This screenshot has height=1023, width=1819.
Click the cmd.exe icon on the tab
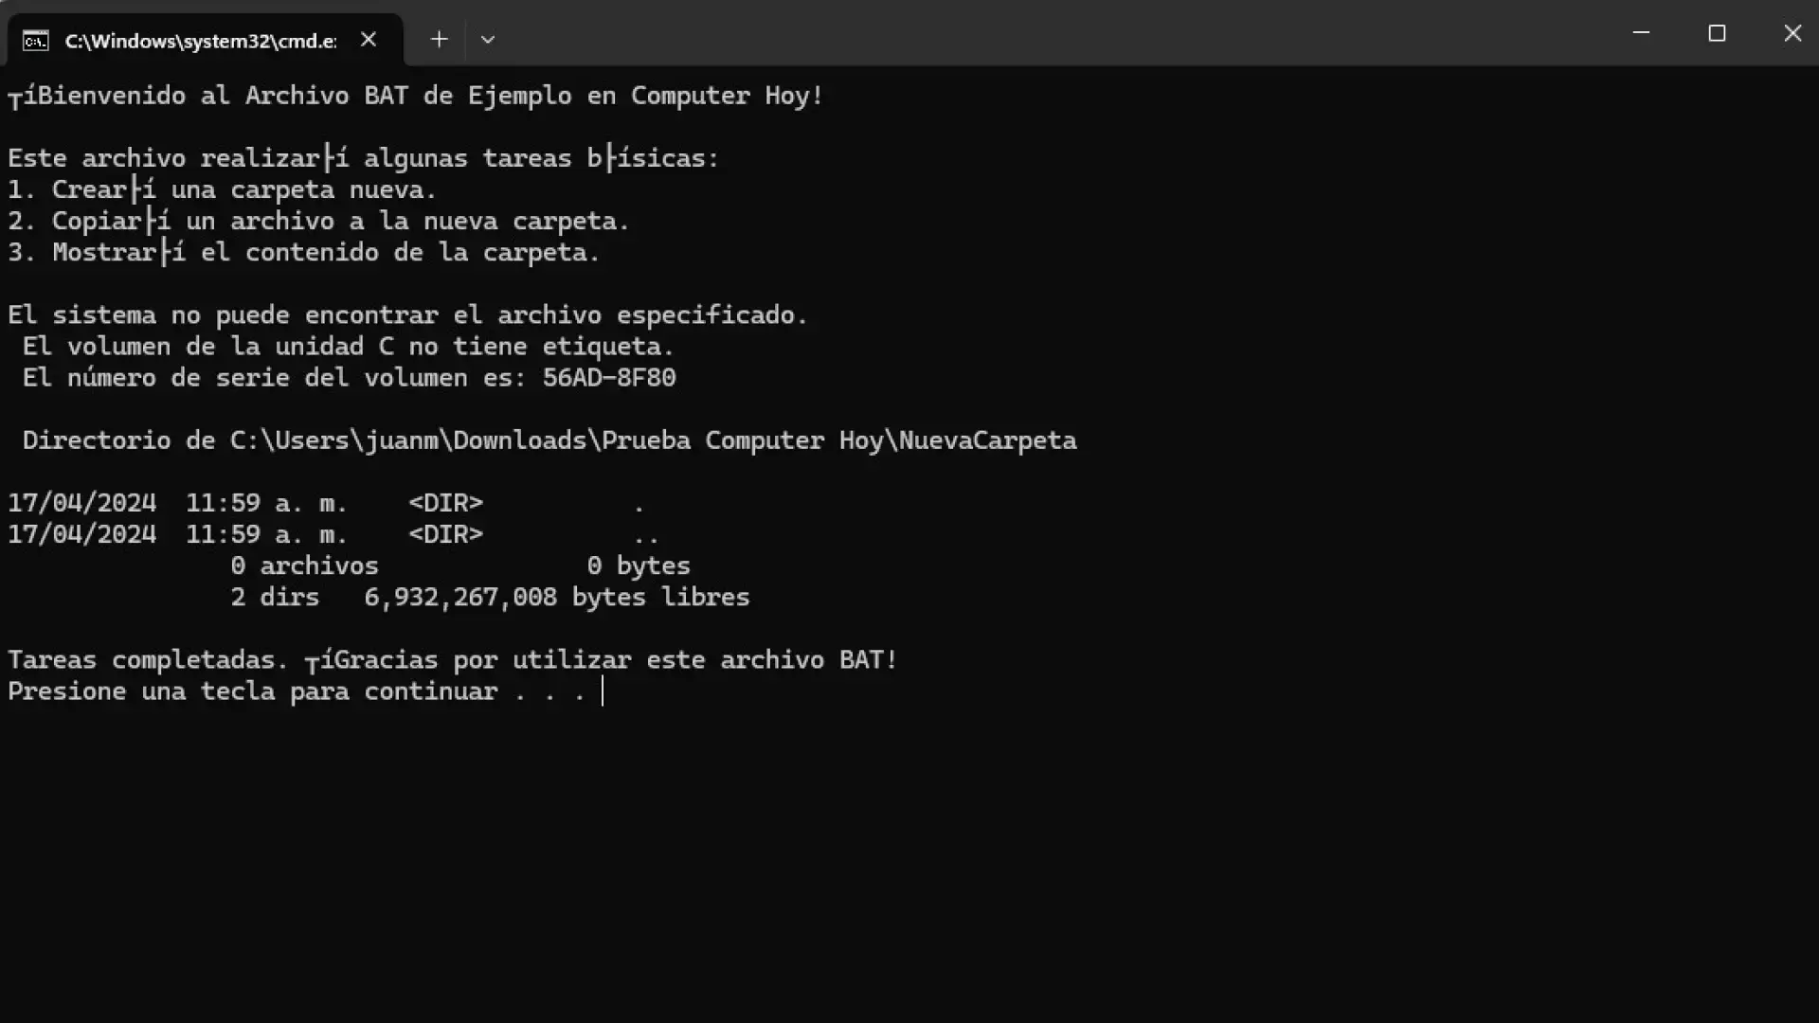[35, 40]
